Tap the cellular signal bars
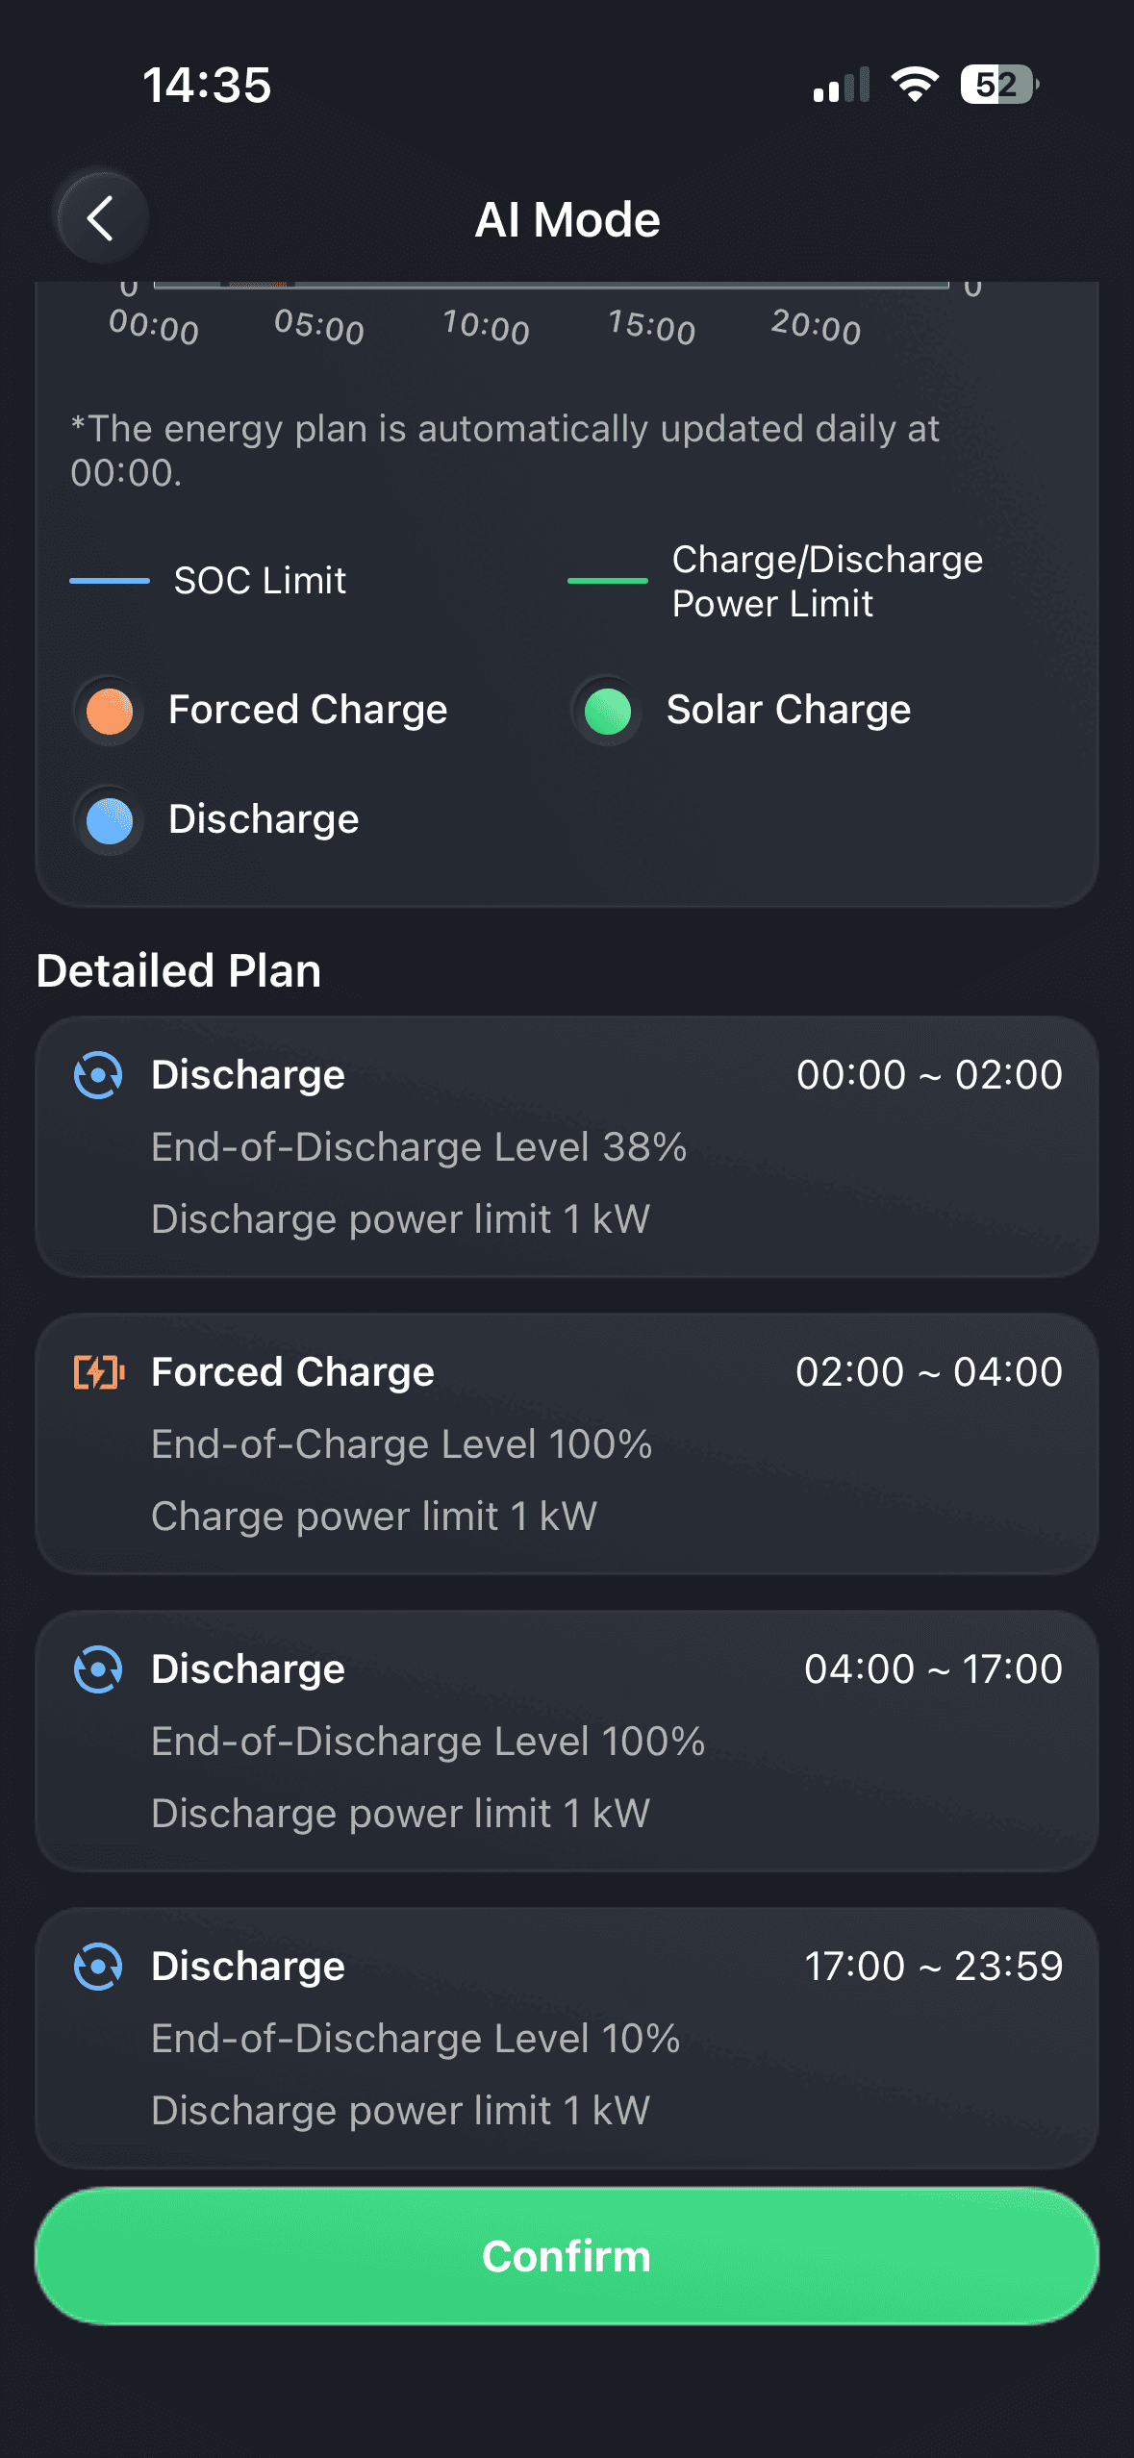Screen dimensions: 1134x2458 841,86
